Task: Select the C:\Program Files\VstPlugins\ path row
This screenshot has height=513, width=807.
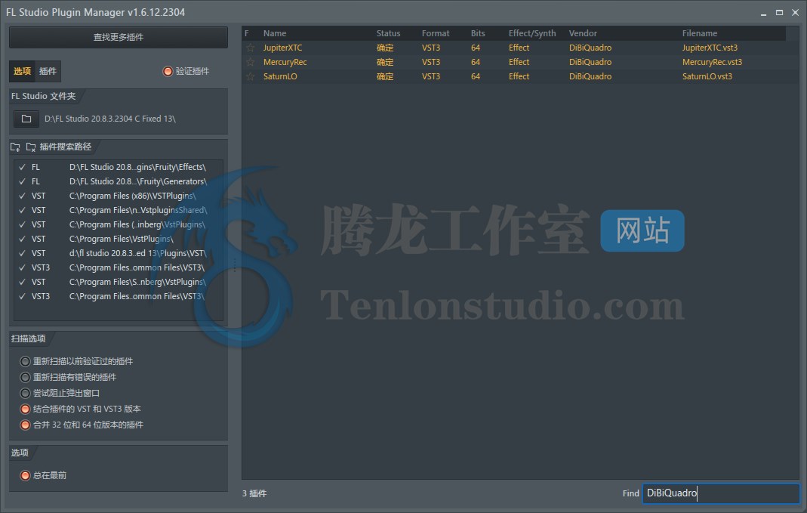Action: click(x=119, y=240)
